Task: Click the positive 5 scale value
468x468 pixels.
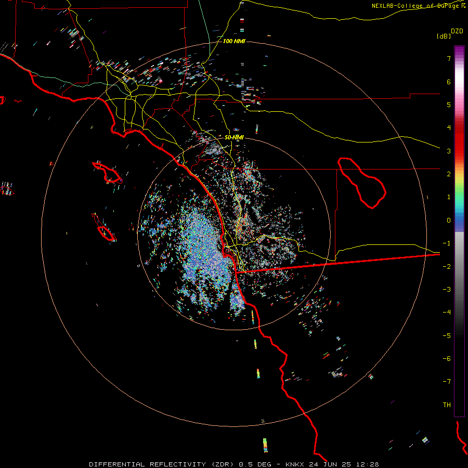Action: click(x=449, y=105)
